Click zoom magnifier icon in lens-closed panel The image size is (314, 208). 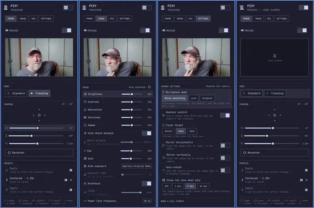(242, 143)
